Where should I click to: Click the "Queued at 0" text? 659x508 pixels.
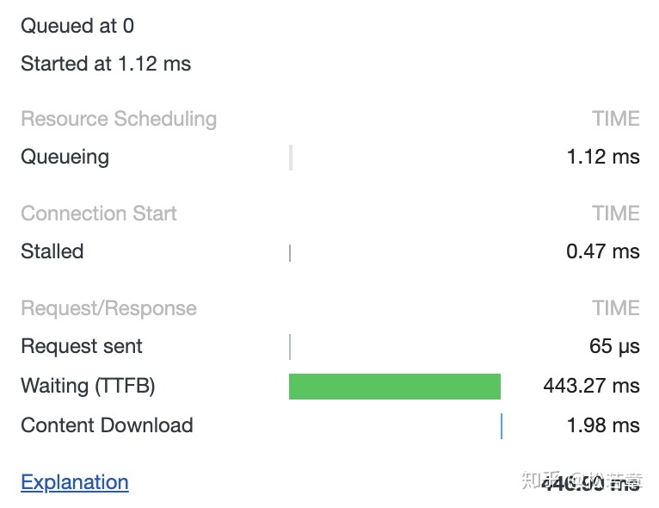click(x=77, y=26)
